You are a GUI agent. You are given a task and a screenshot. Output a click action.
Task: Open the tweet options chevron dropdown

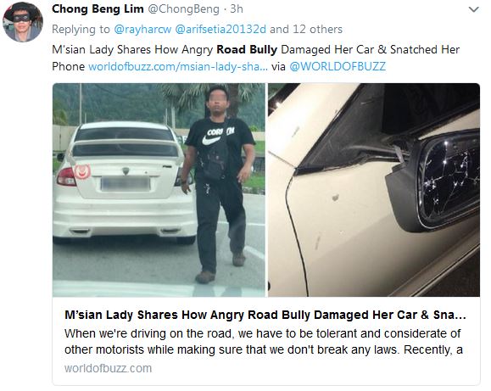tap(473, 9)
